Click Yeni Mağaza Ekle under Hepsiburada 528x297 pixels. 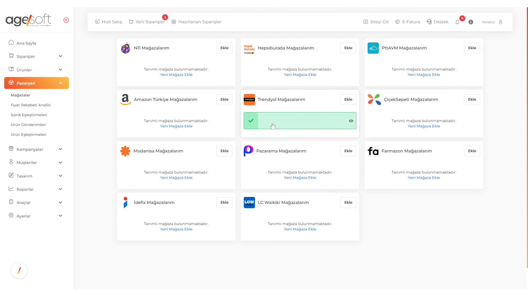pyautogui.click(x=300, y=75)
